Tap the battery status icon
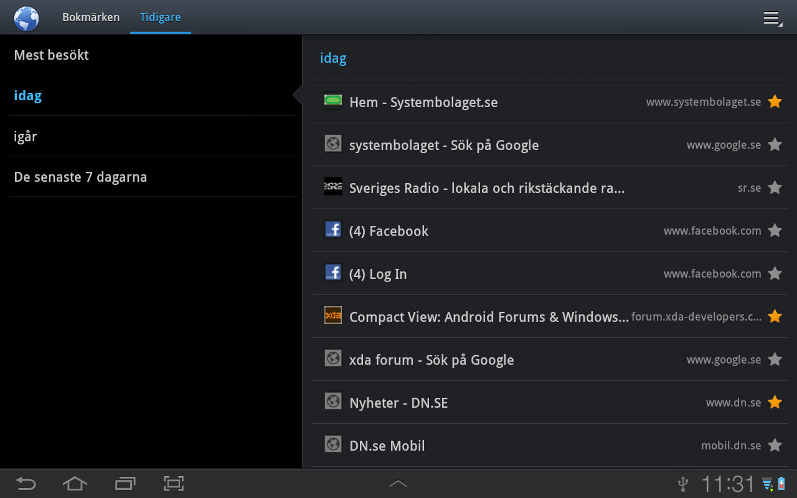 (781, 484)
